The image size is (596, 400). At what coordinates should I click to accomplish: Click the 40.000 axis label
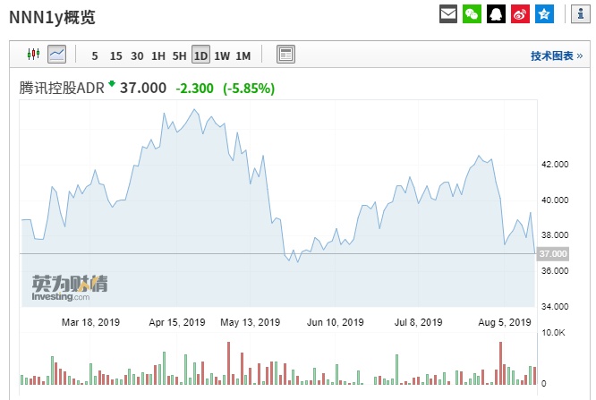click(555, 200)
